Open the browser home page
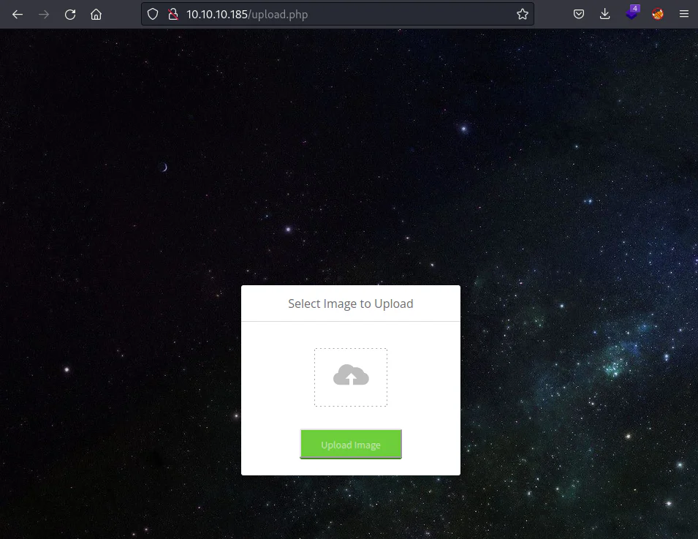This screenshot has width=698, height=539. (x=96, y=14)
